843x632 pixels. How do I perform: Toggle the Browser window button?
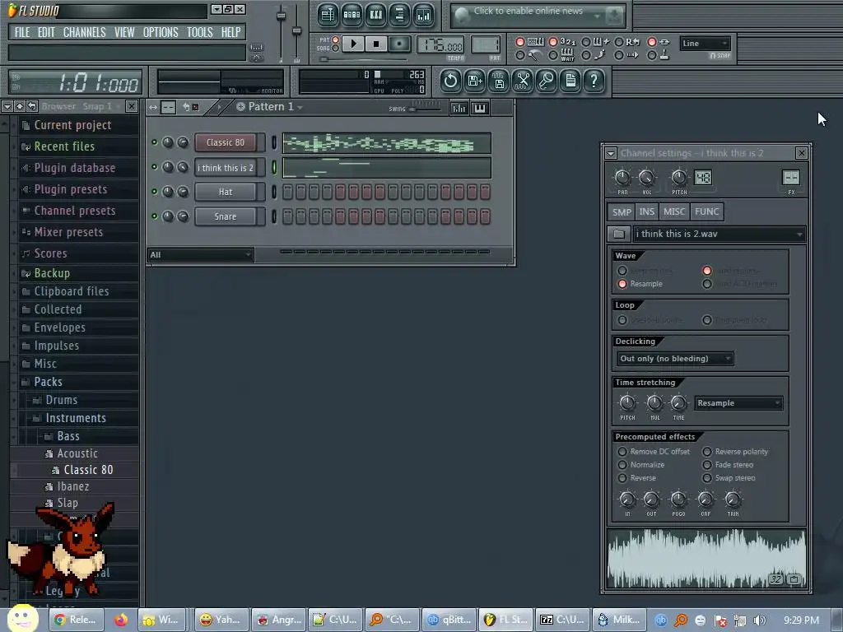[399, 15]
